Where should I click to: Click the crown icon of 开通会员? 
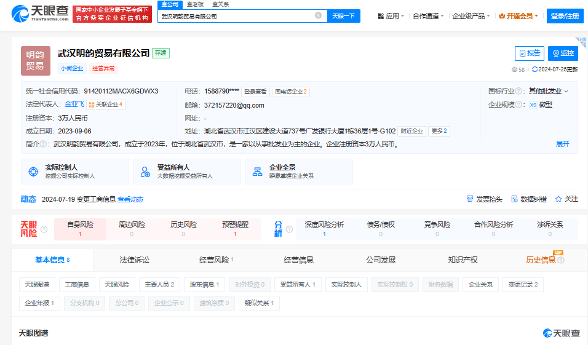(502, 16)
